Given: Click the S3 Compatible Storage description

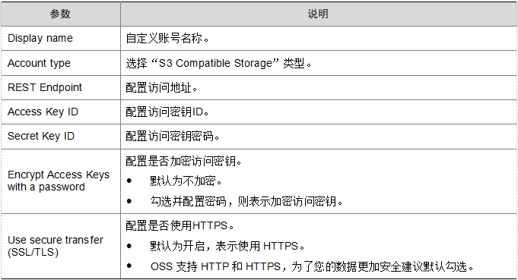Looking at the screenshot, I should tap(219, 63).
